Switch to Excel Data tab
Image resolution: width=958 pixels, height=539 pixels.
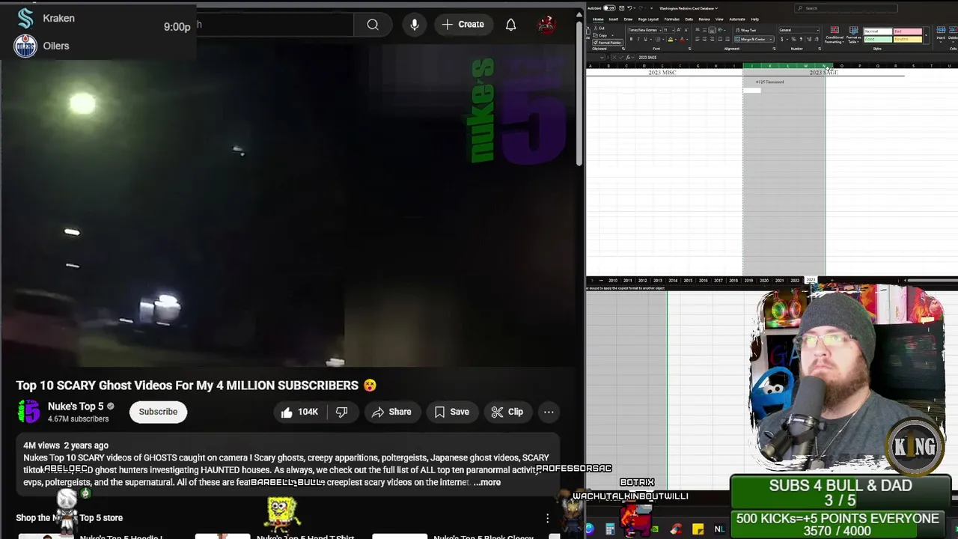pos(689,19)
